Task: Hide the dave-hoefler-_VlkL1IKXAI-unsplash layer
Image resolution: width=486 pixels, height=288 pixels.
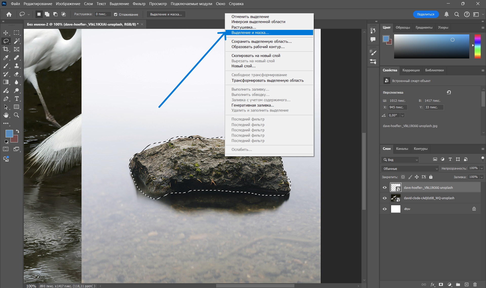Action: (x=384, y=188)
